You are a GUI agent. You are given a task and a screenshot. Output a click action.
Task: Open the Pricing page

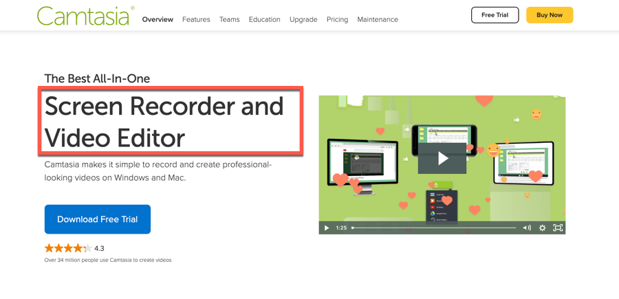point(337,19)
